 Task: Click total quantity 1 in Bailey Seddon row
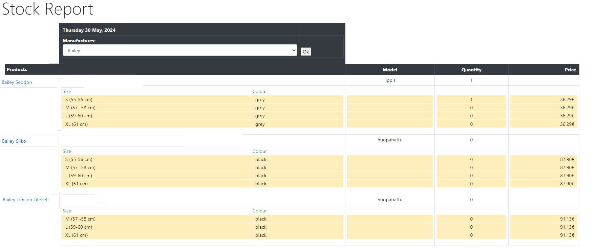point(471,80)
